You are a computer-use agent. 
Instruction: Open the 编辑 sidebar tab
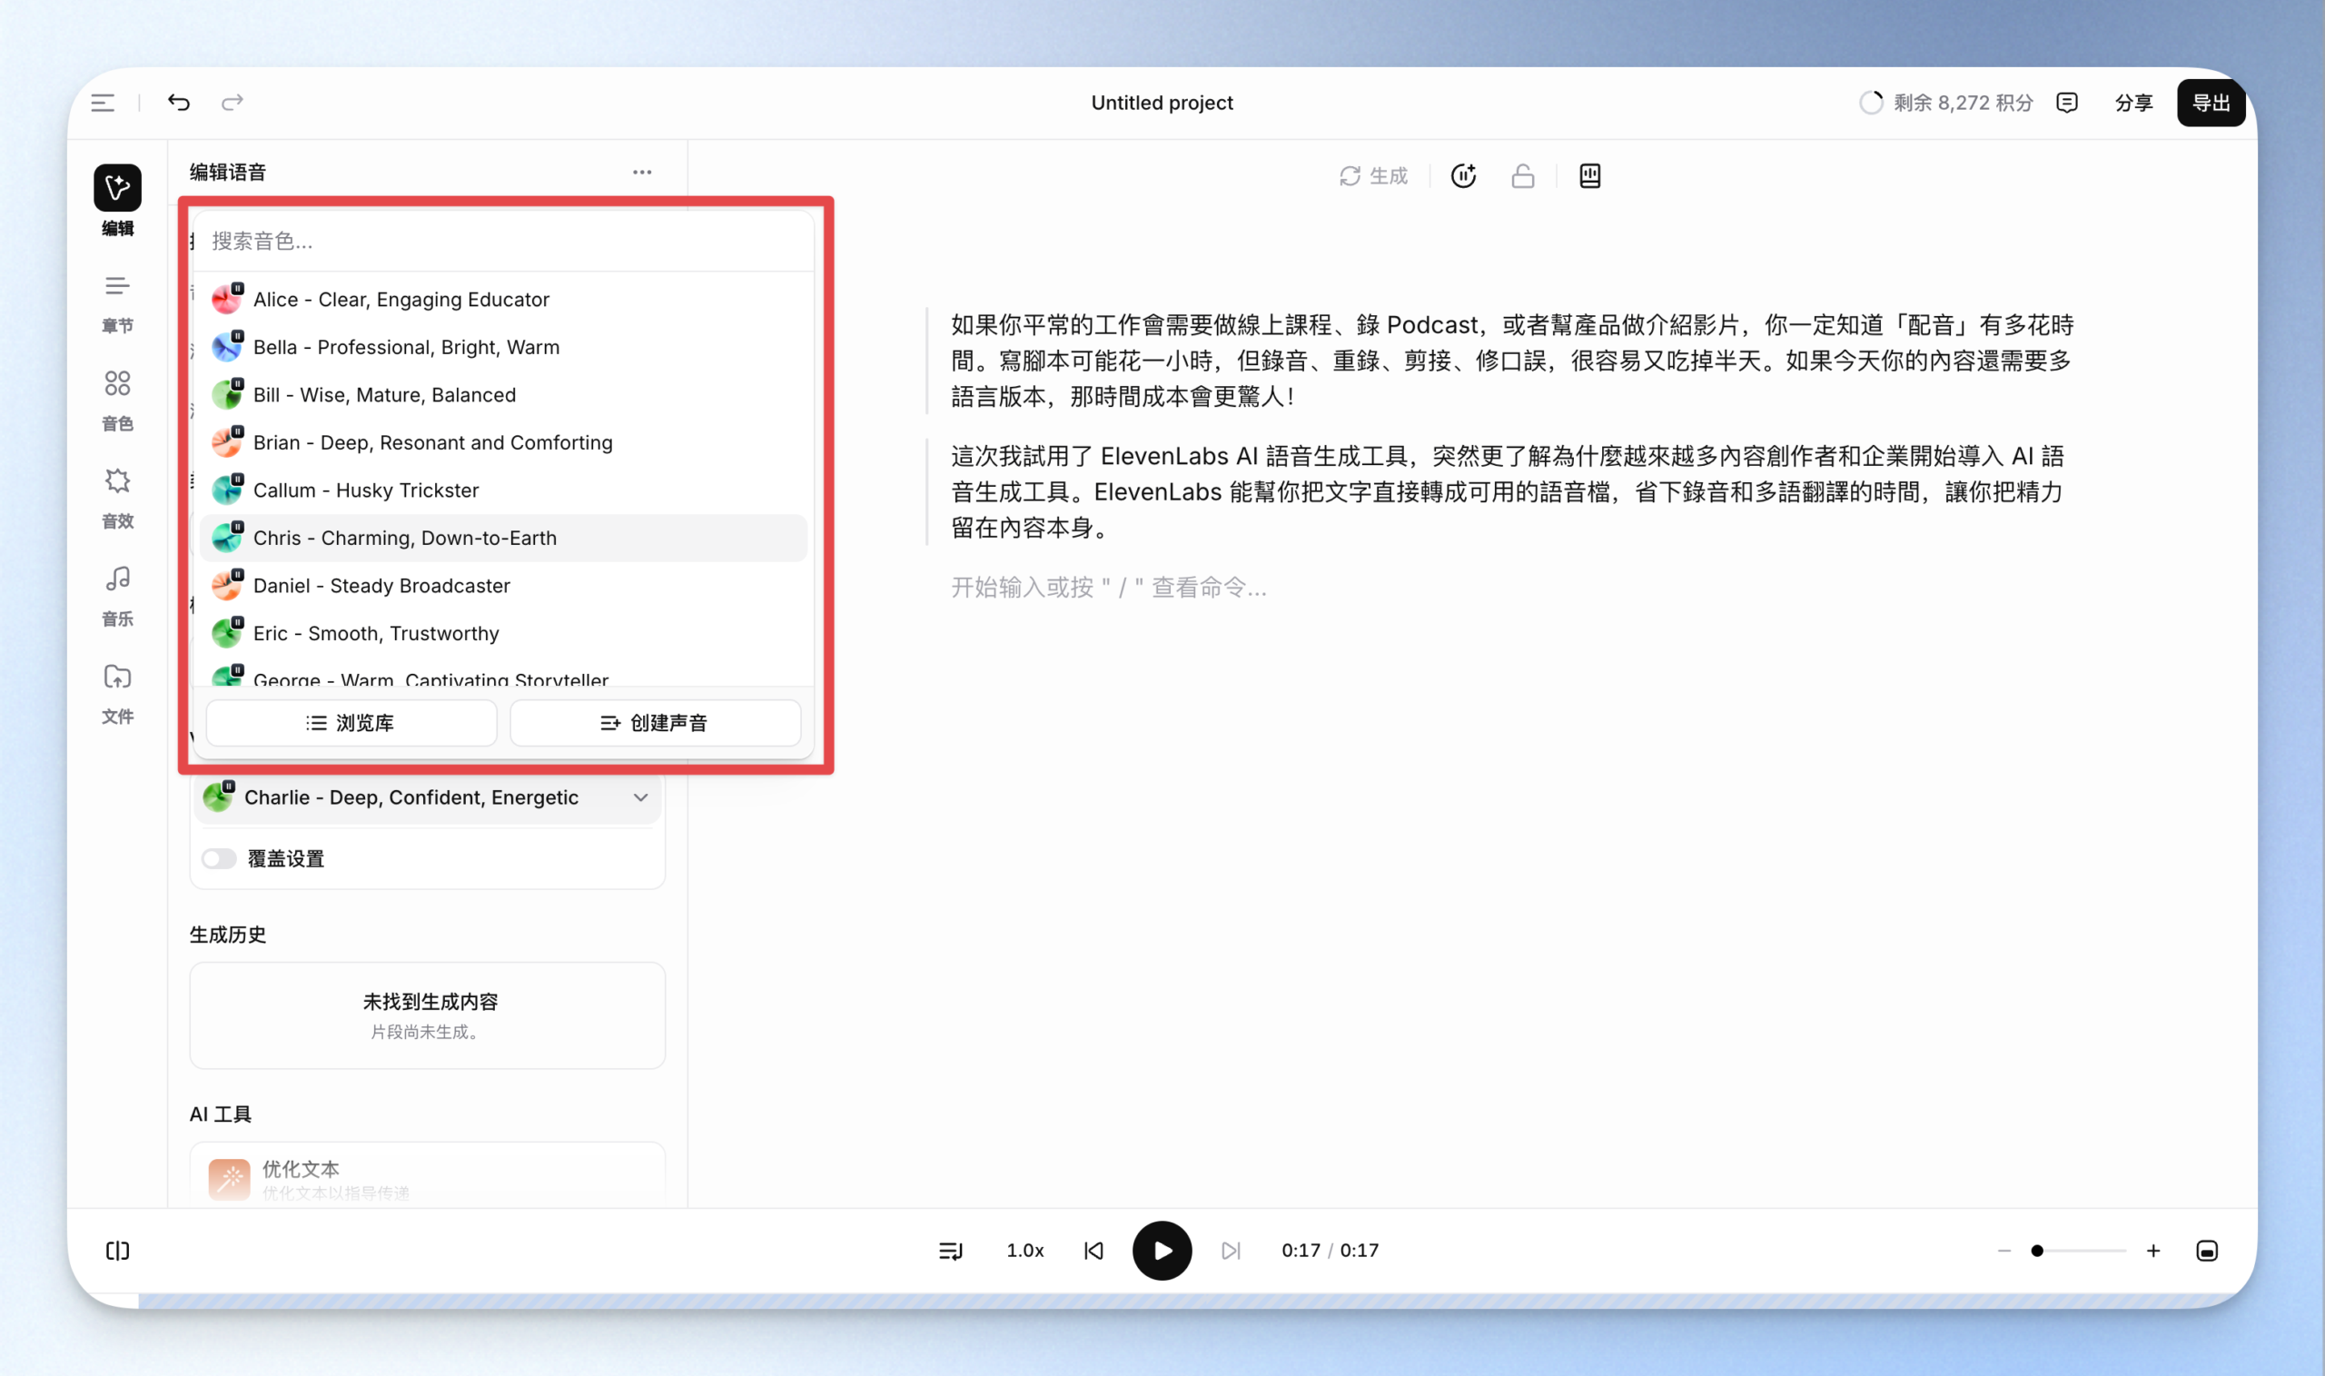click(118, 202)
